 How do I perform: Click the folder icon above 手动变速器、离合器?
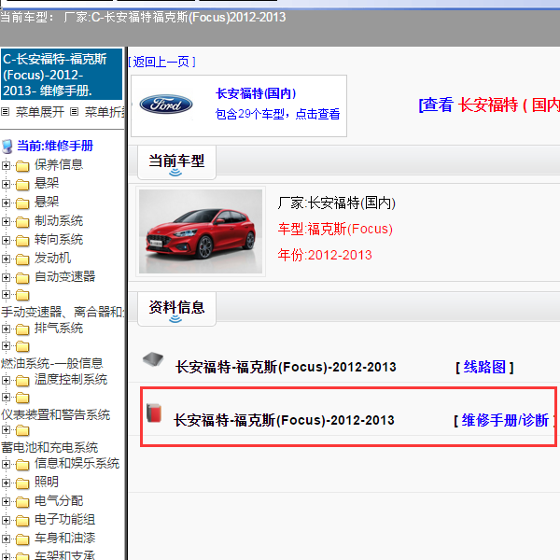pyautogui.click(x=22, y=295)
